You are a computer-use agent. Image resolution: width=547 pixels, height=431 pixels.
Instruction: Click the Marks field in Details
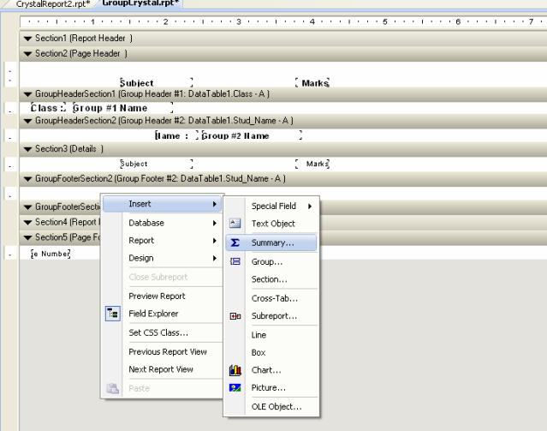pyautogui.click(x=313, y=164)
